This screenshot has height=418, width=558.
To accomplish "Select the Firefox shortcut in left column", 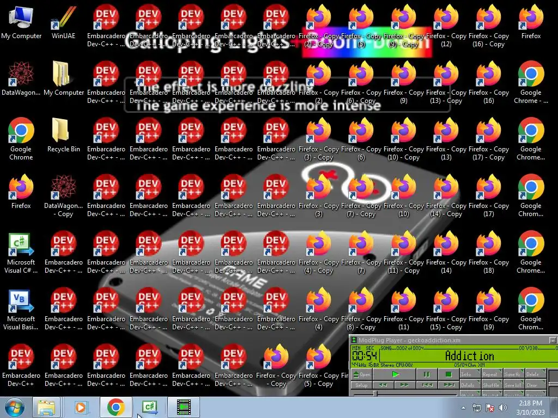I will 21,192.
